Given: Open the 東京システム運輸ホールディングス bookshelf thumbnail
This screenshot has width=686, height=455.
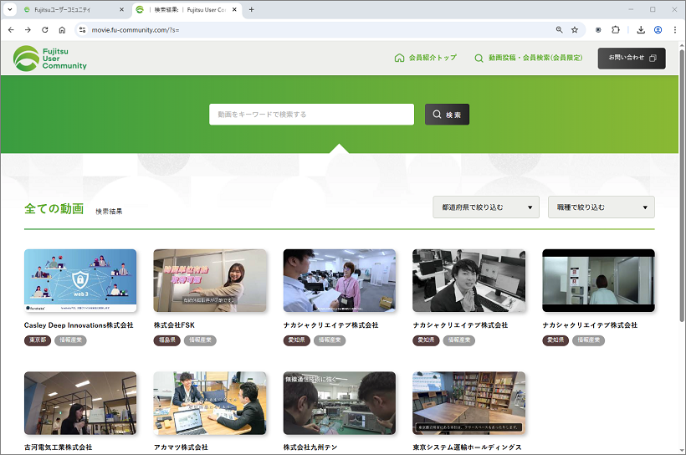Looking at the screenshot, I should (469, 403).
